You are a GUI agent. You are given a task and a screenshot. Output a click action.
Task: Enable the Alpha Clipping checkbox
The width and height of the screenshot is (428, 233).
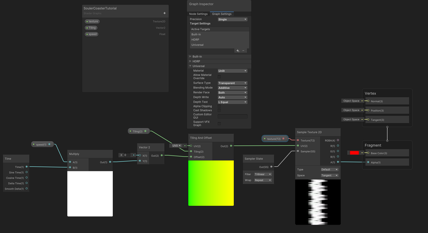click(x=219, y=106)
